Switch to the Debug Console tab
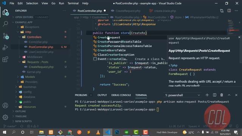 [121, 95]
